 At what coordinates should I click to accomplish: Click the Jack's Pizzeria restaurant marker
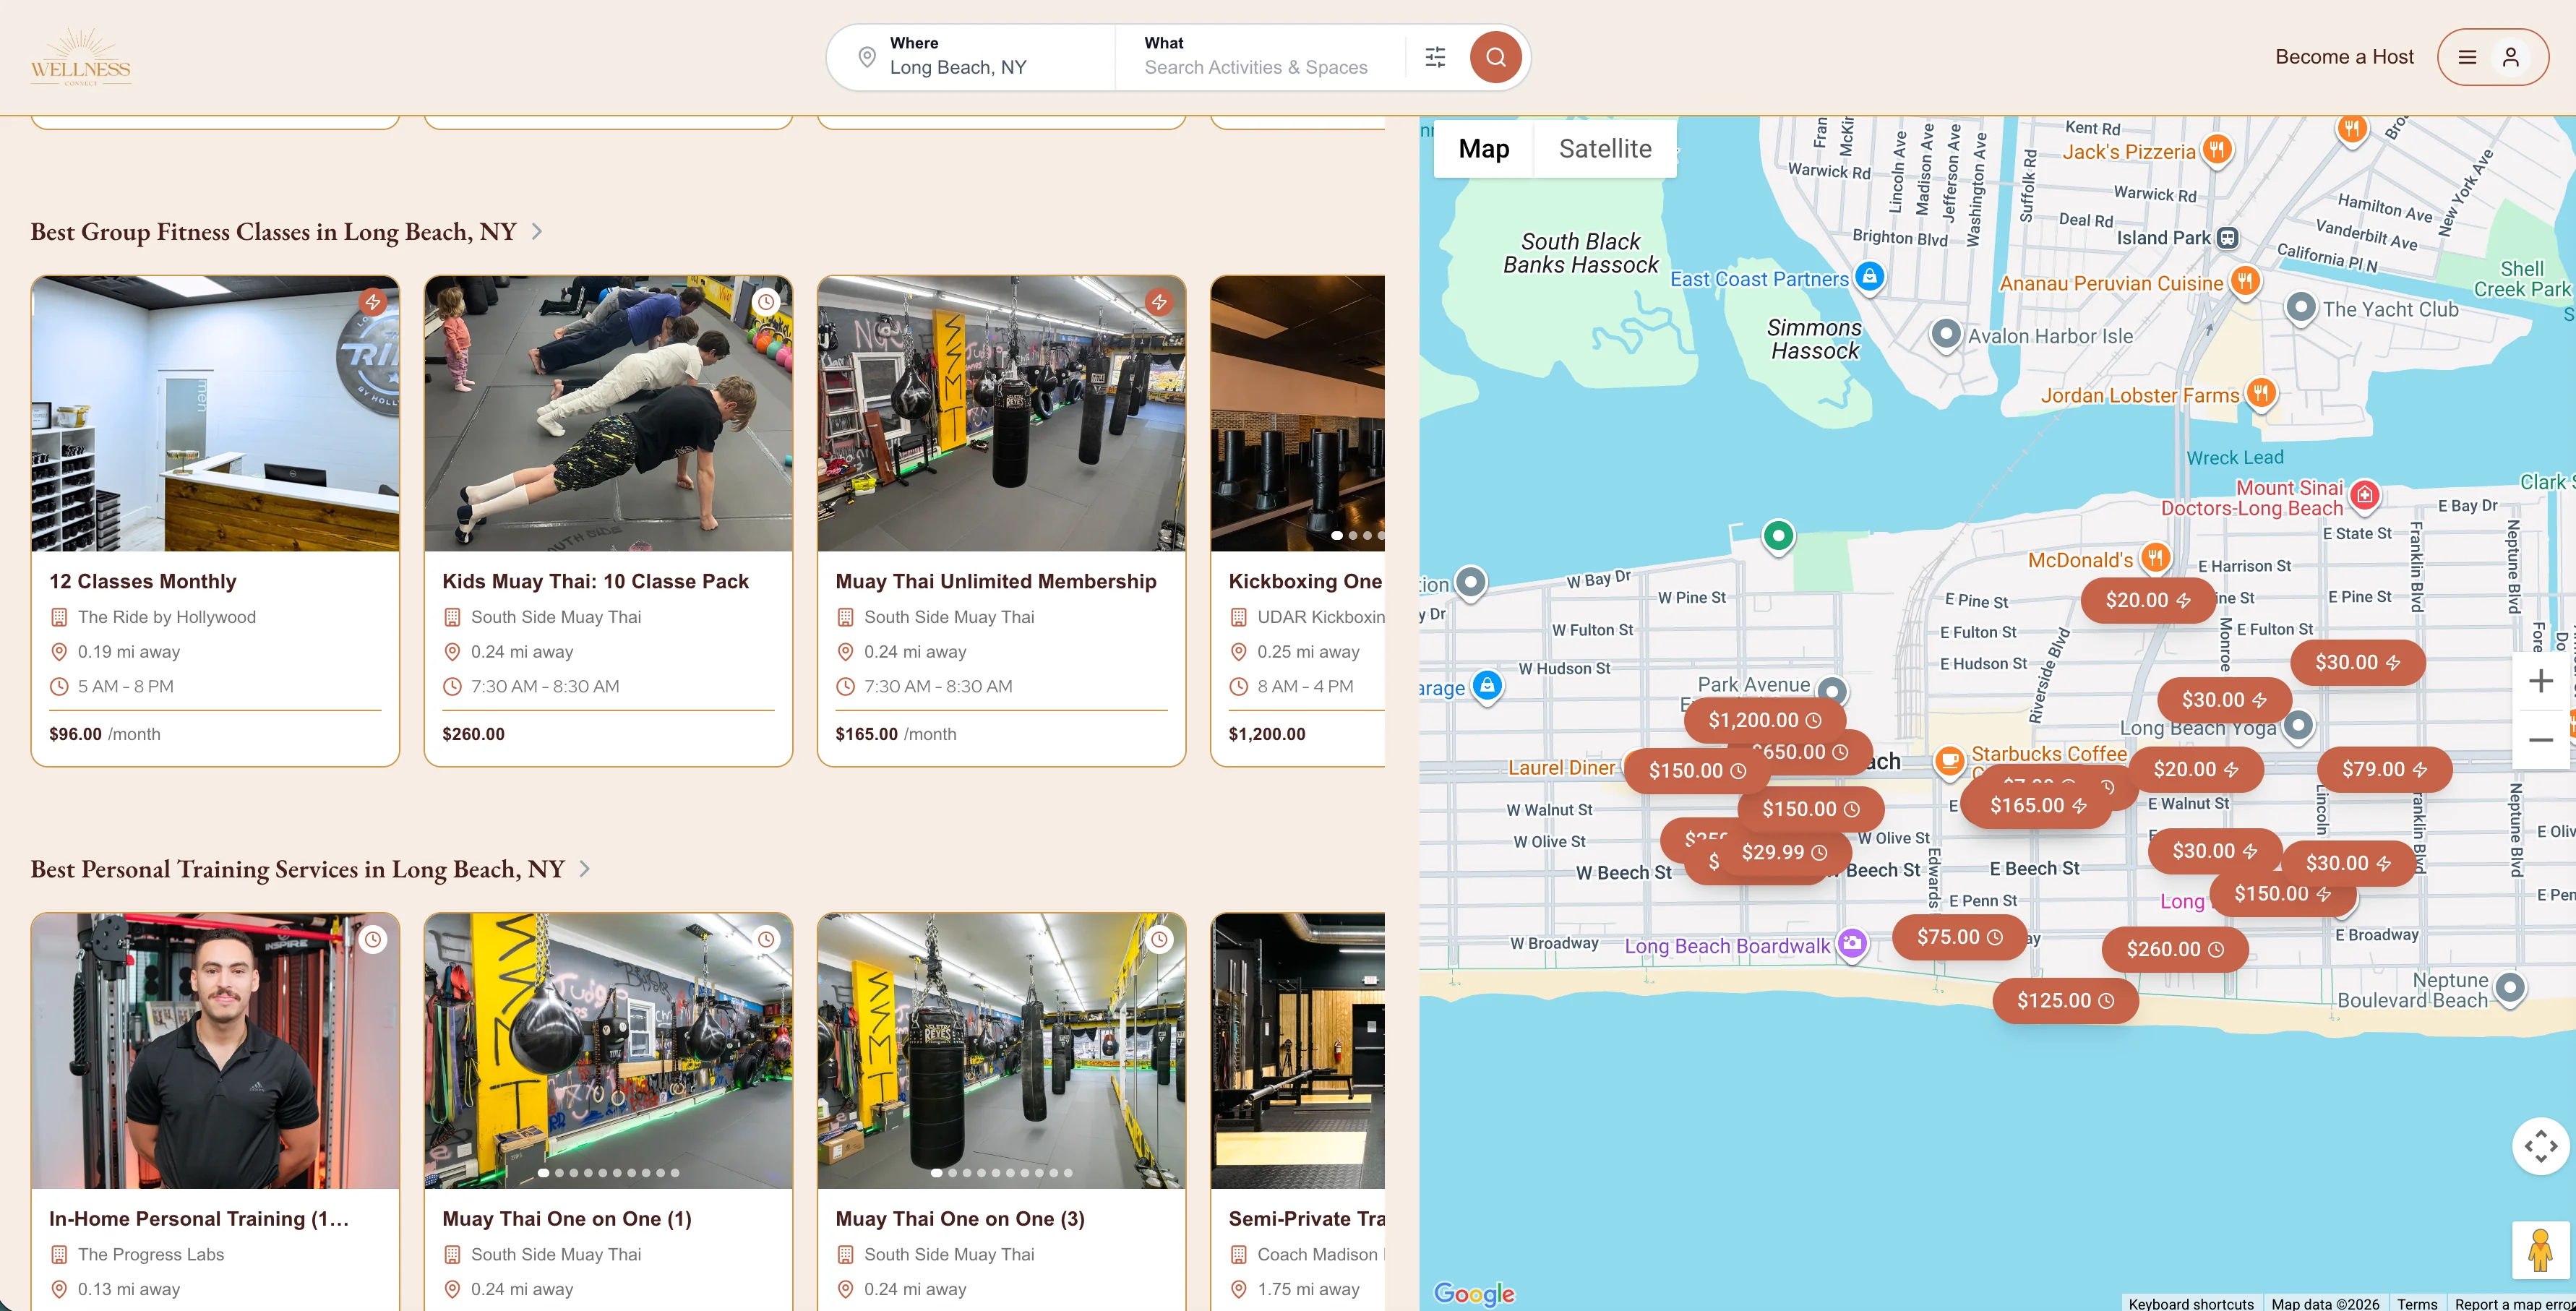click(2217, 151)
